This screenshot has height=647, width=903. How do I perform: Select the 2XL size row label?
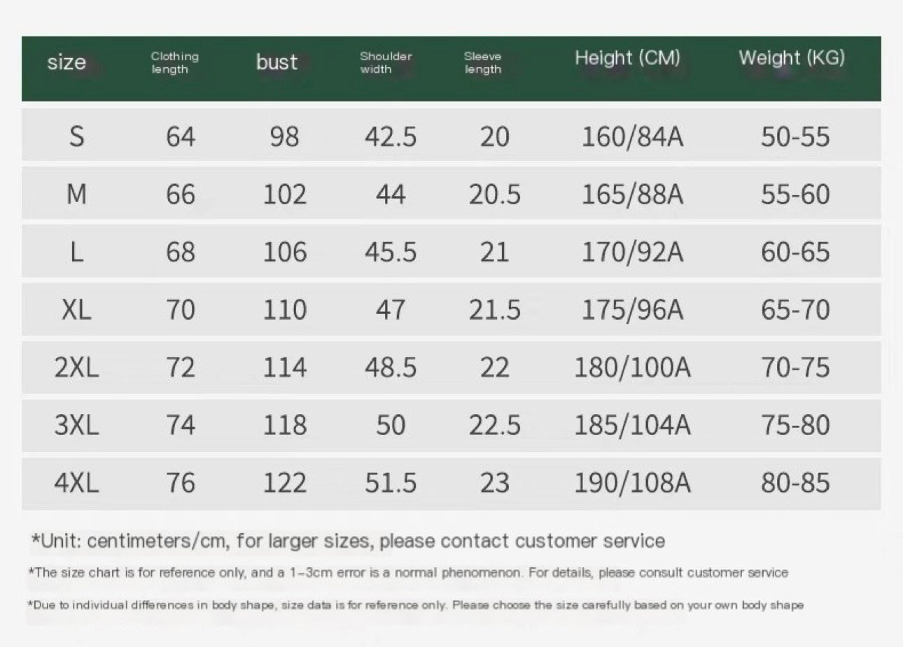(76, 367)
